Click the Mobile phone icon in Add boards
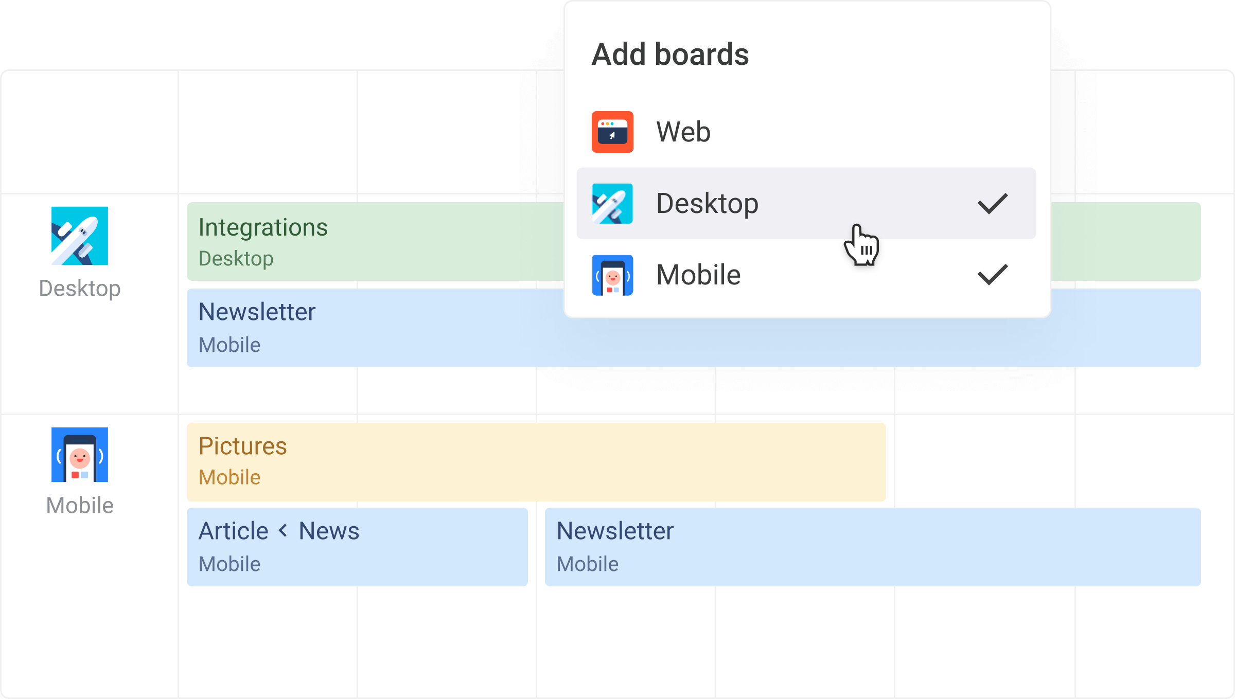The width and height of the screenshot is (1235, 699). [x=612, y=275]
